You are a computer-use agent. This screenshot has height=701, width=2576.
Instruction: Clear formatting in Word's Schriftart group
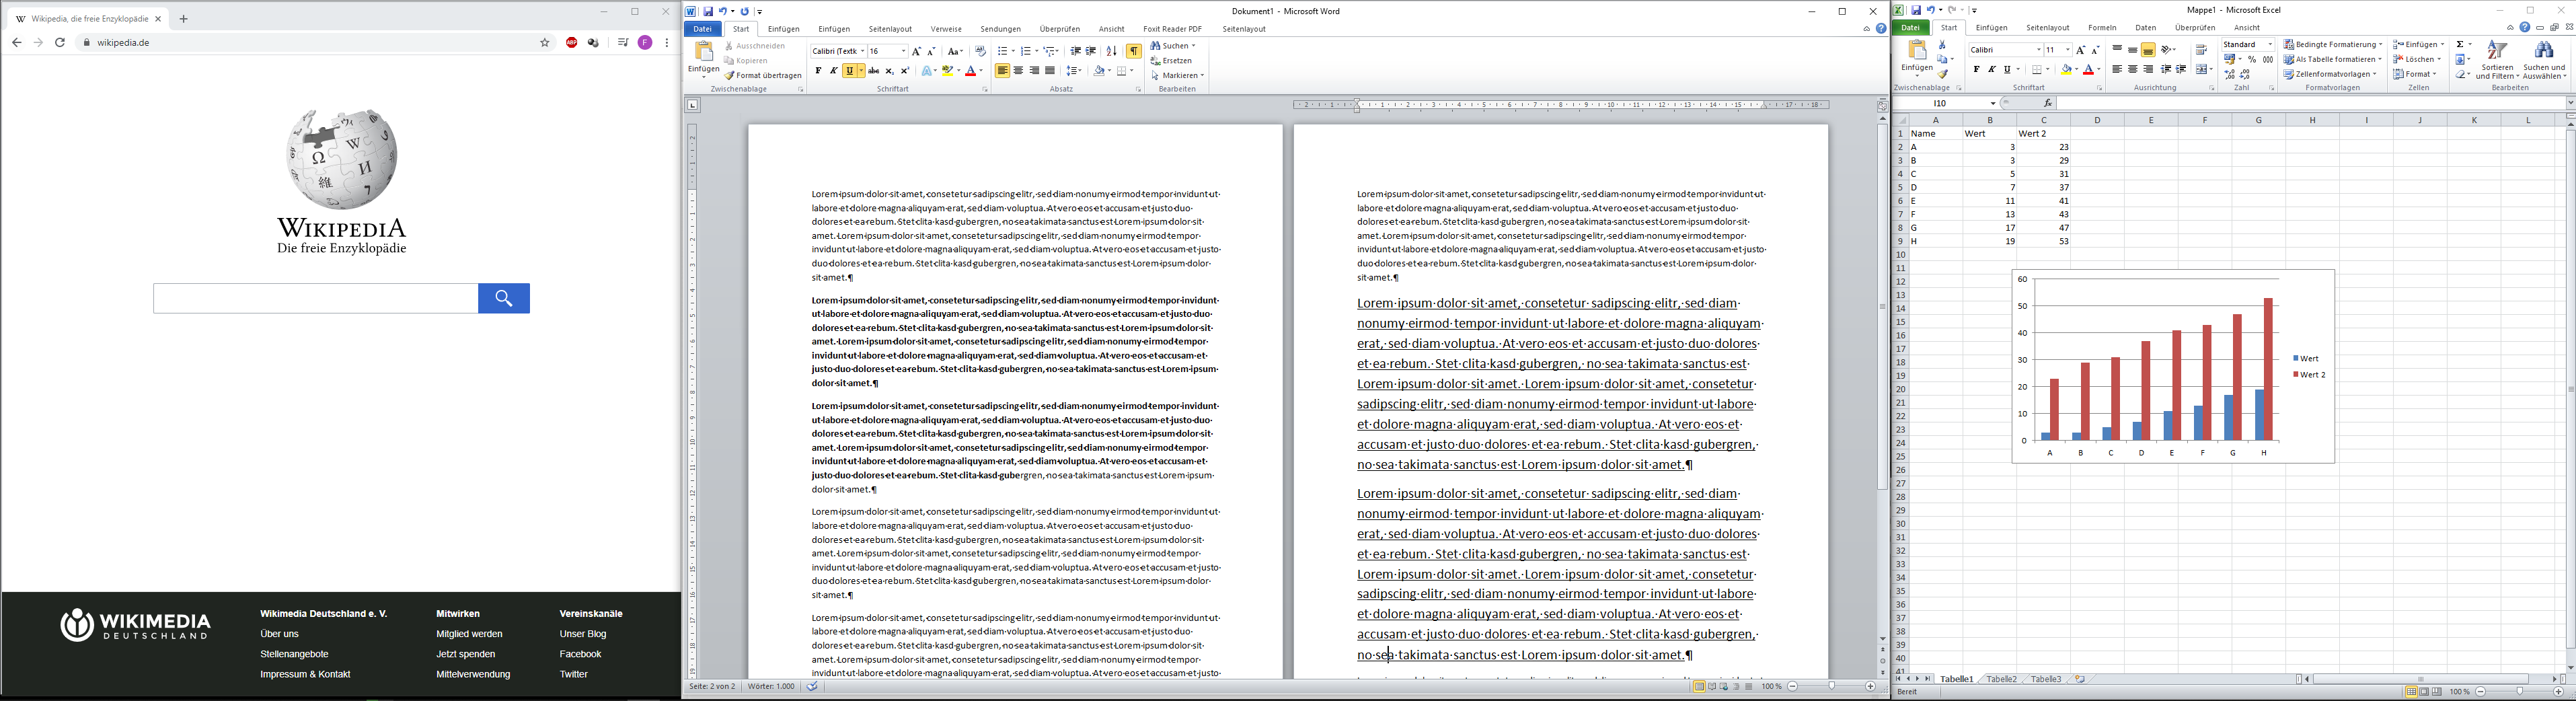981,51
